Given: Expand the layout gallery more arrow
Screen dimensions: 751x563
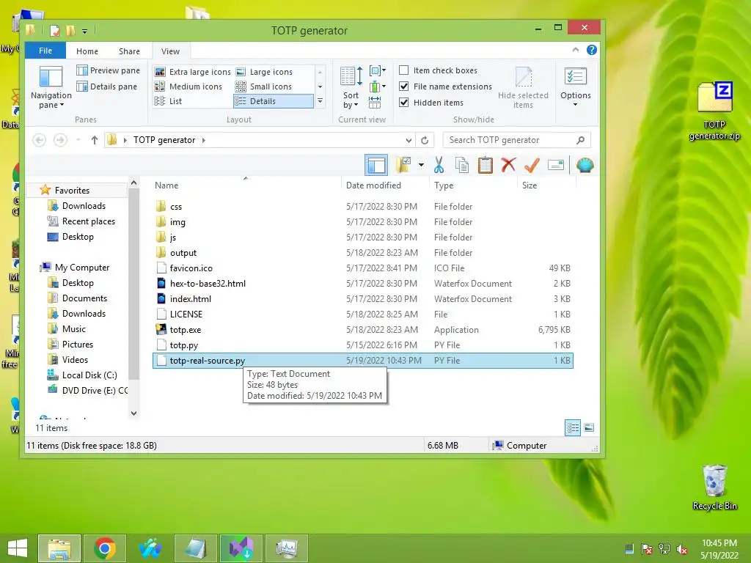Looking at the screenshot, I should (320, 101).
